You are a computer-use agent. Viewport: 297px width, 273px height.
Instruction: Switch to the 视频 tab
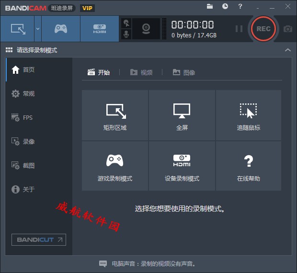[141, 72]
